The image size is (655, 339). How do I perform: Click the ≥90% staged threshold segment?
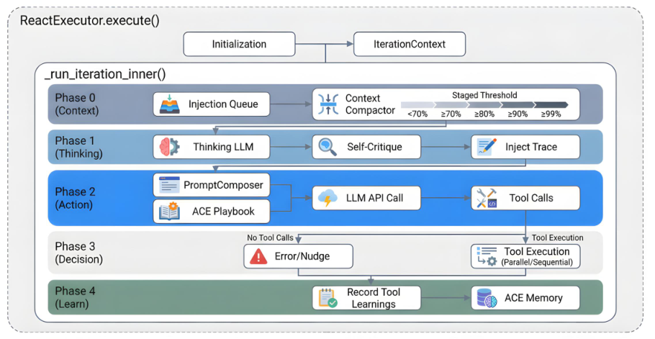coord(518,105)
